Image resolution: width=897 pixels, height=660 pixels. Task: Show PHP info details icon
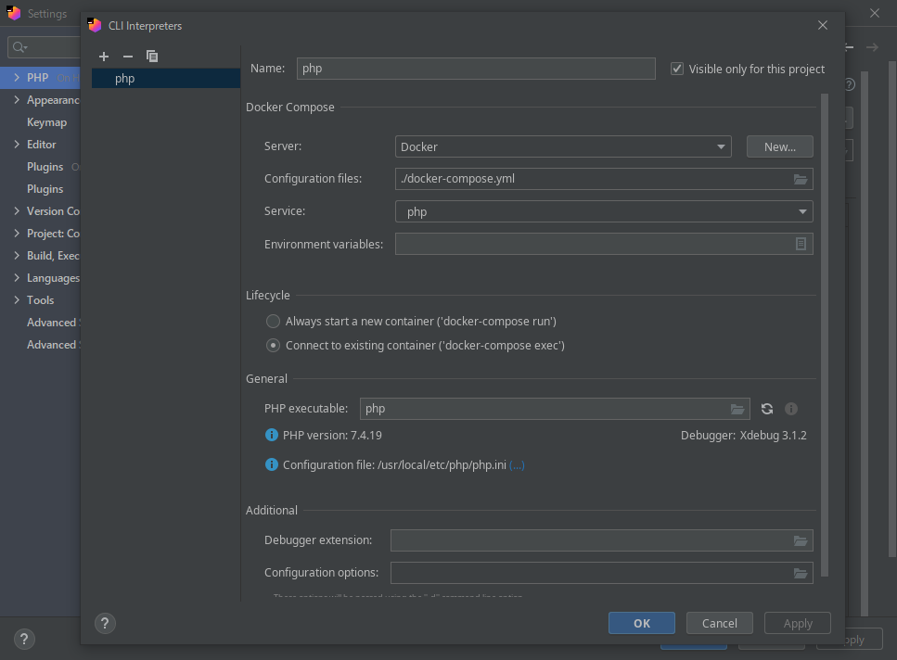click(x=791, y=409)
